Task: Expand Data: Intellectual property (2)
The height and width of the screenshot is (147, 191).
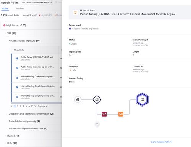Action: pyautogui.click(x=24, y=121)
